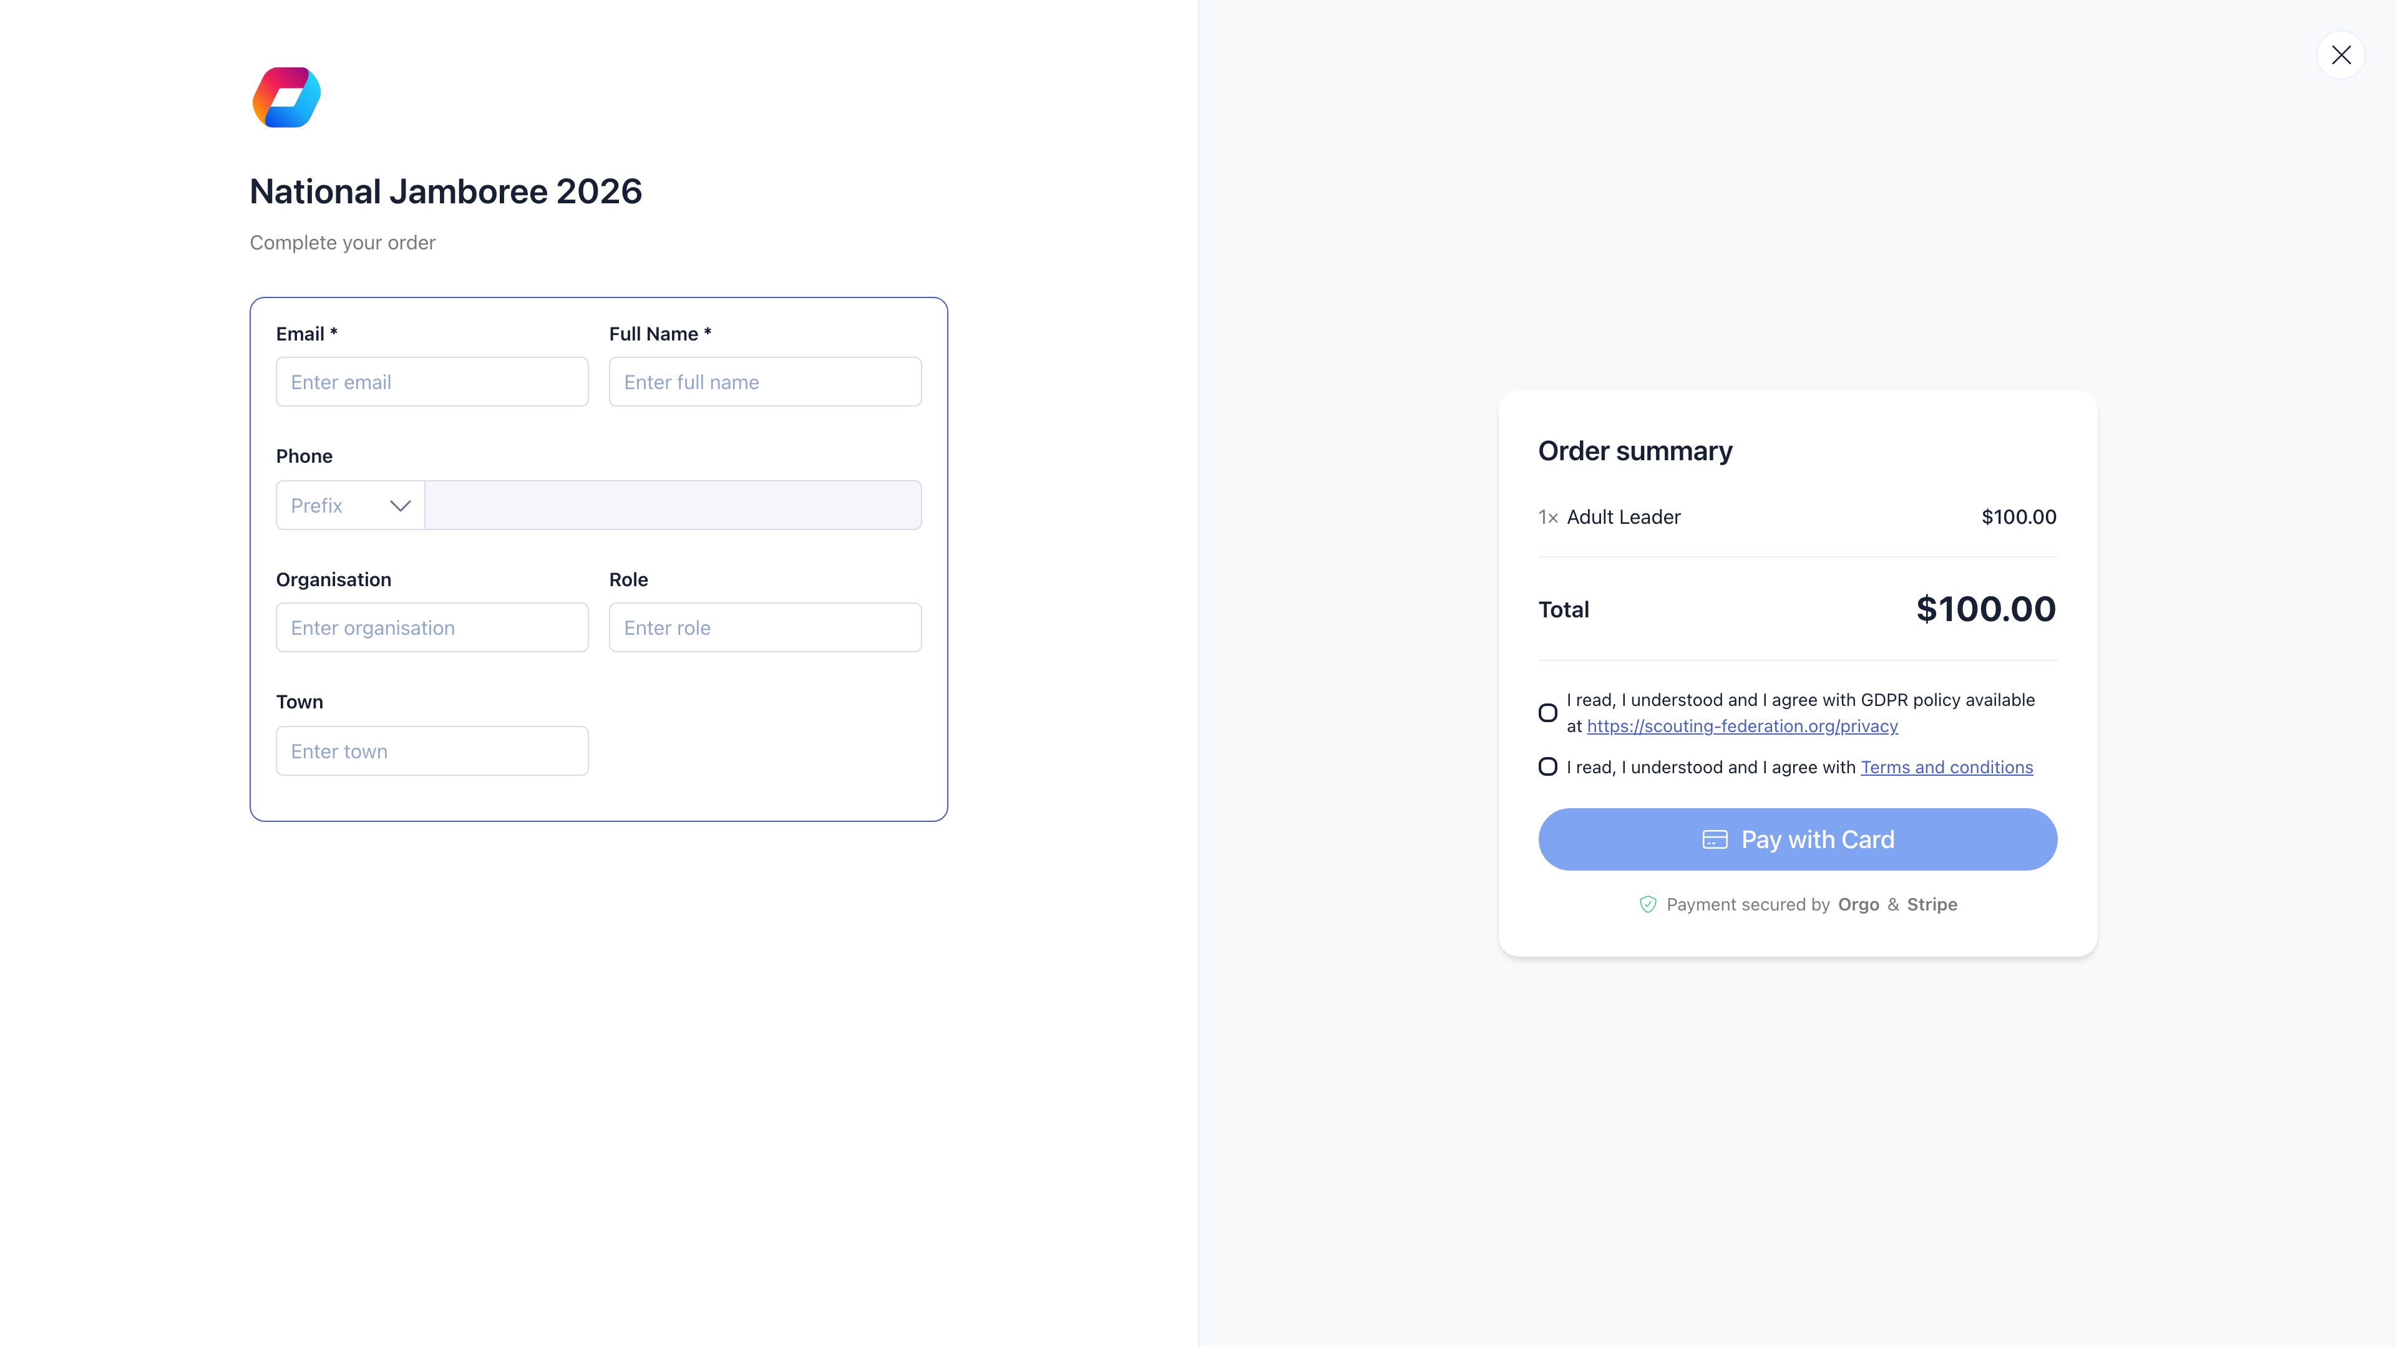Click the green shield icon near payment security note
This screenshot has width=2396, height=1347.
(1647, 904)
